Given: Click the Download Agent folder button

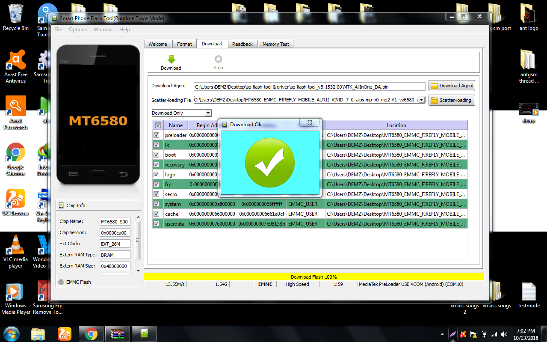Looking at the screenshot, I should [452, 86].
